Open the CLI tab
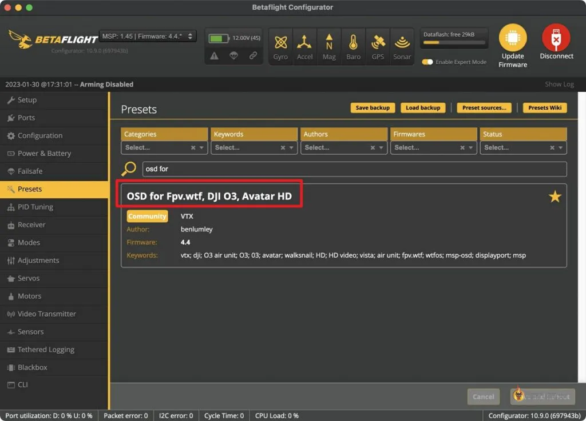 54,385
